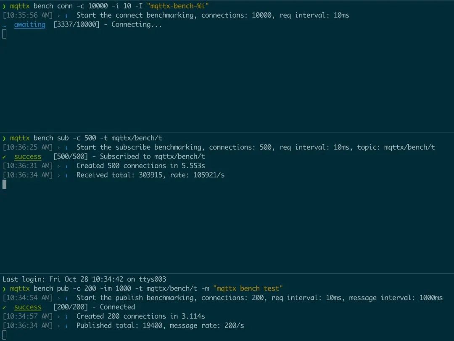The image size is (454, 341).
Task: Click the quoted "mqttx bench test" message string
Action: (x=248, y=288)
